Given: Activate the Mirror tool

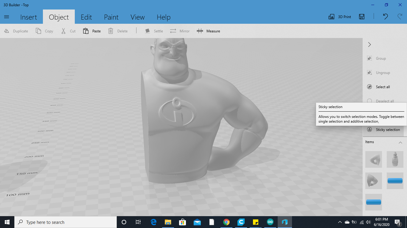Looking at the screenshot, I should [180, 31].
